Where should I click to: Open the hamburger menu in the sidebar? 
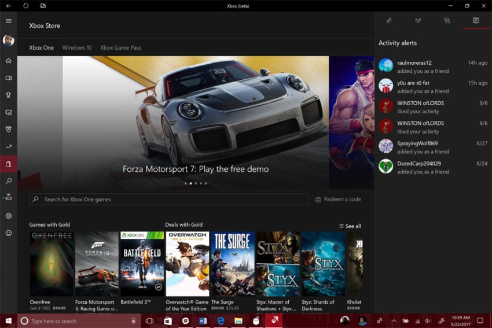tap(9, 21)
